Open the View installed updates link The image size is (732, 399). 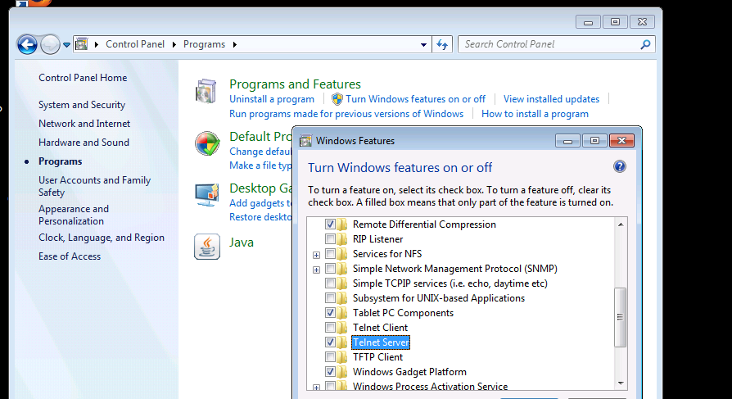coord(551,99)
